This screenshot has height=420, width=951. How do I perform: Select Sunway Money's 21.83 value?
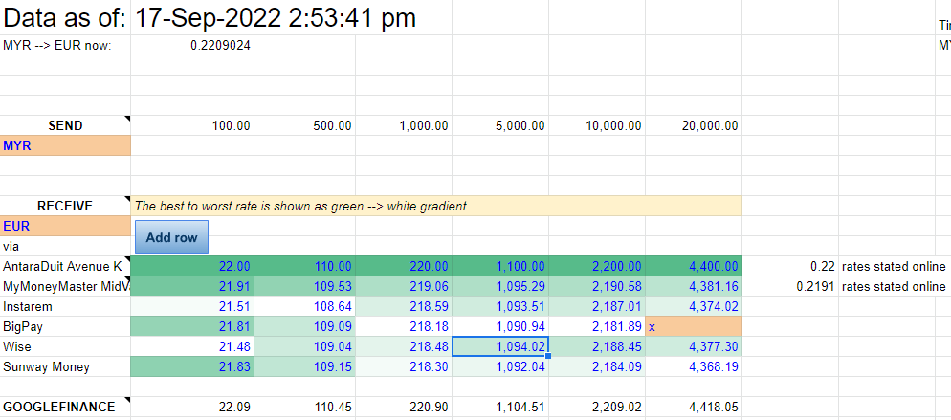coord(192,366)
